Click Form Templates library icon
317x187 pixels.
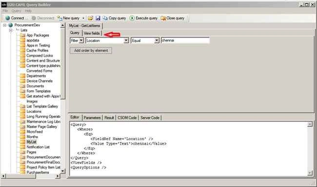22,91
